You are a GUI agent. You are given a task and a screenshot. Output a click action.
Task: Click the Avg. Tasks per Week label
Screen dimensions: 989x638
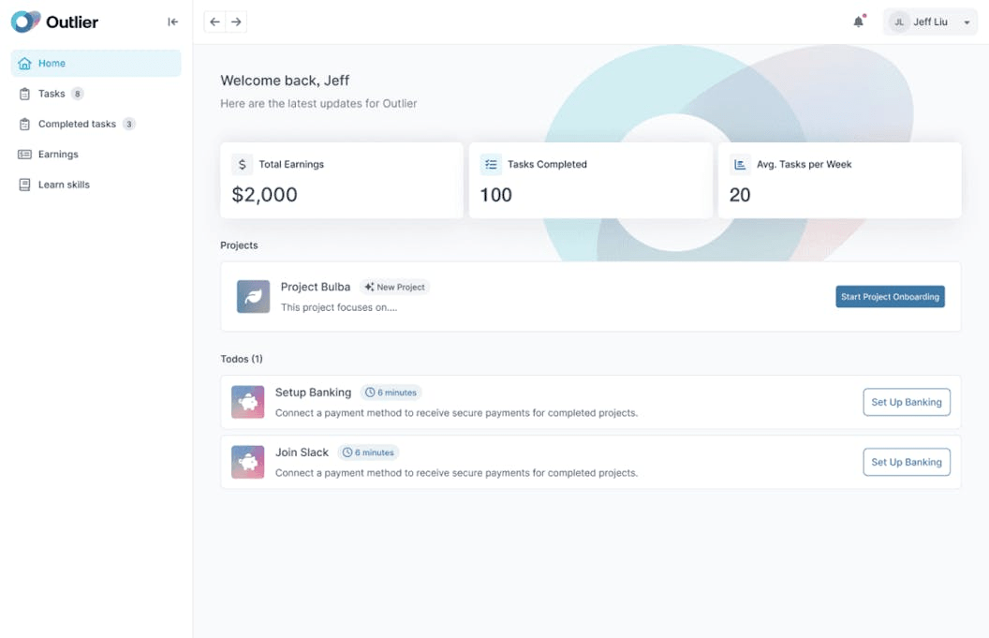click(x=804, y=164)
